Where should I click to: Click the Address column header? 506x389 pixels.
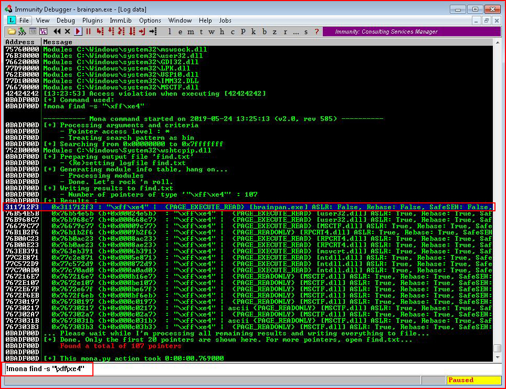coord(22,42)
